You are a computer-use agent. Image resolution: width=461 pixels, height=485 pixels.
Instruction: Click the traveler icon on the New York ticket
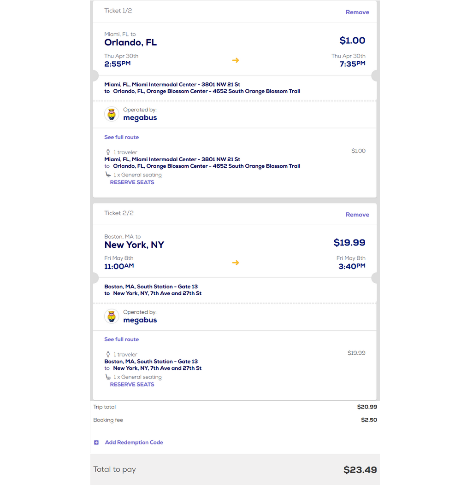click(x=108, y=354)
